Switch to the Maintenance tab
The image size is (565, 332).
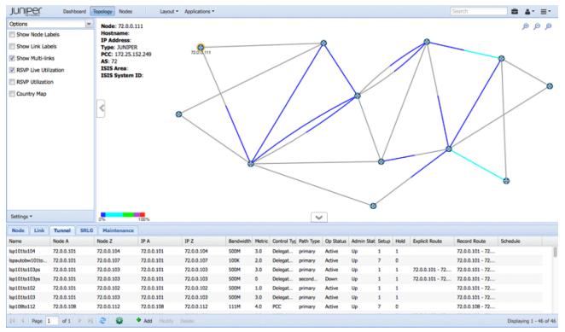pos(118,230)
